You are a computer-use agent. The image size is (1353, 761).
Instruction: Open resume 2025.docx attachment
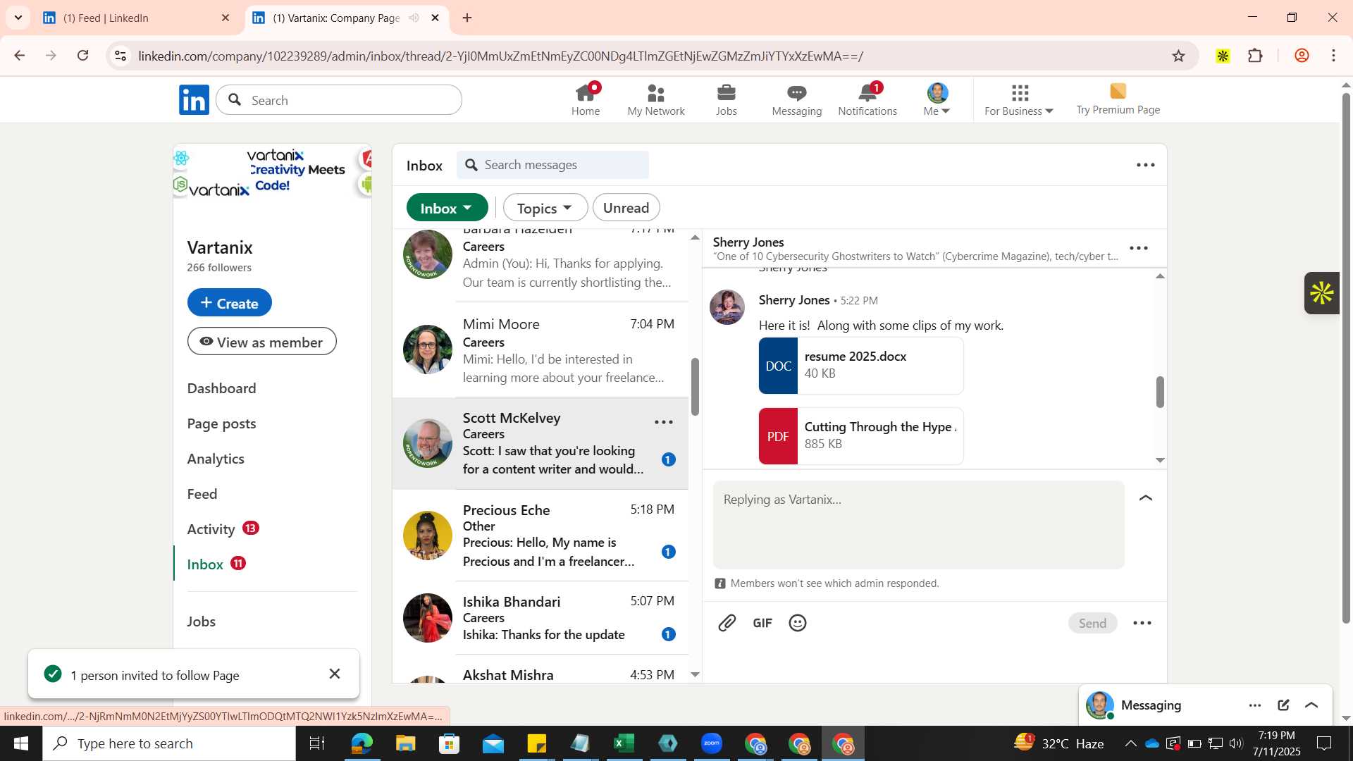click(x=861, y=366)
